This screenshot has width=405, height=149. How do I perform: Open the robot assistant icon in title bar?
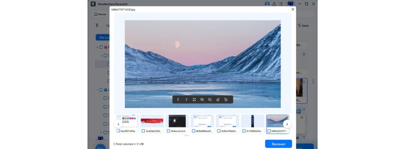click(x=291, y=4)
